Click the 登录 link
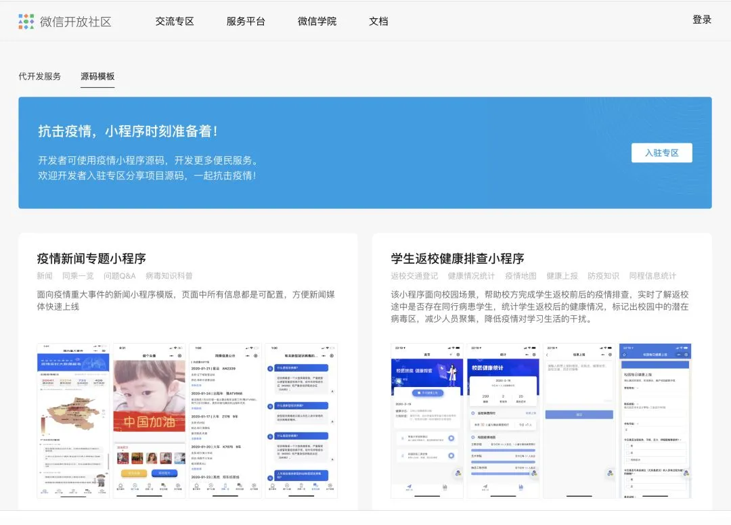 point(702,20)
